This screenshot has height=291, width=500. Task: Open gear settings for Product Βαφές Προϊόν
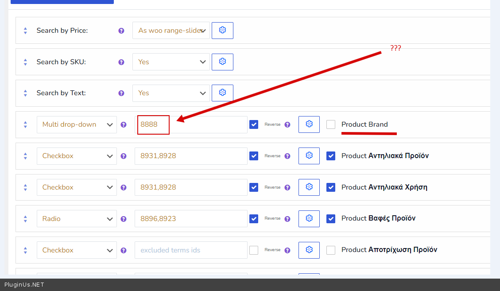coord(309,218)
